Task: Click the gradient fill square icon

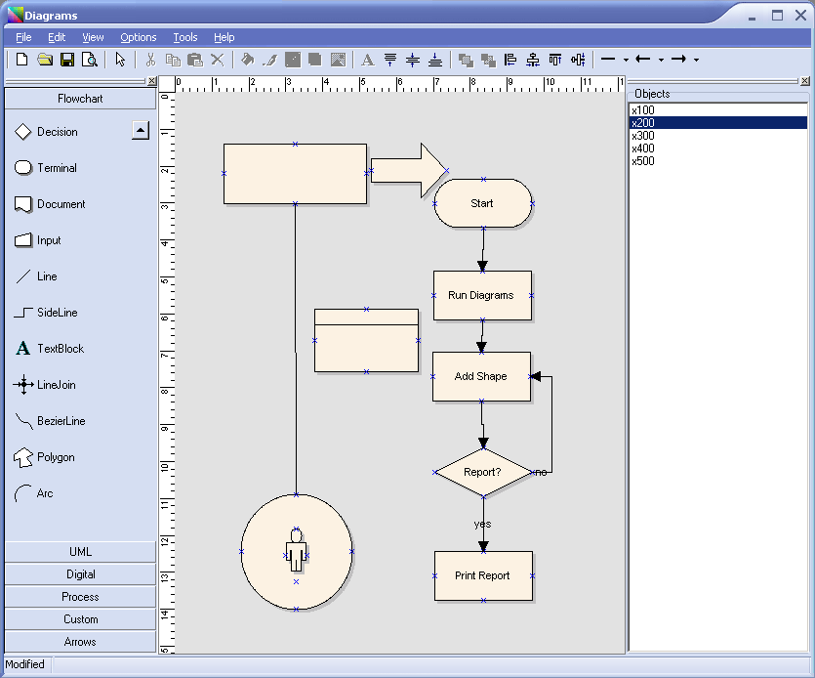Action: [x=293, y=60]
